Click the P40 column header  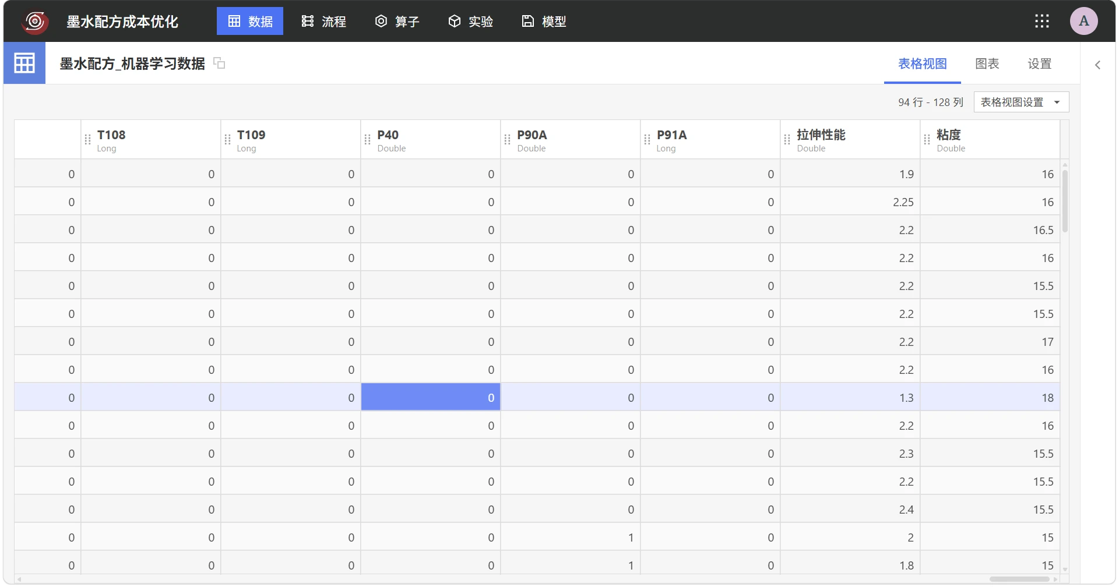pos(431,140)
